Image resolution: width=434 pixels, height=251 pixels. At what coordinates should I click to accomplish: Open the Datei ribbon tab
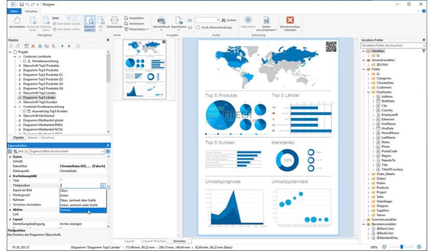tap(14, 11)
